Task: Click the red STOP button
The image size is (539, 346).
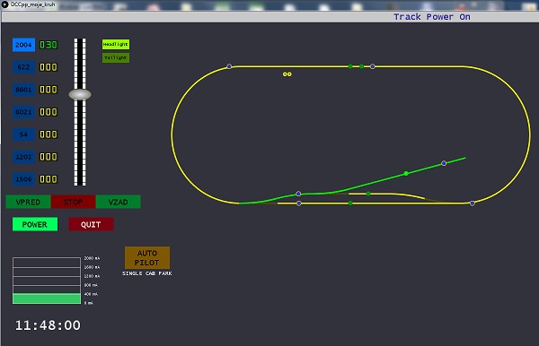Action: point(73,202)
